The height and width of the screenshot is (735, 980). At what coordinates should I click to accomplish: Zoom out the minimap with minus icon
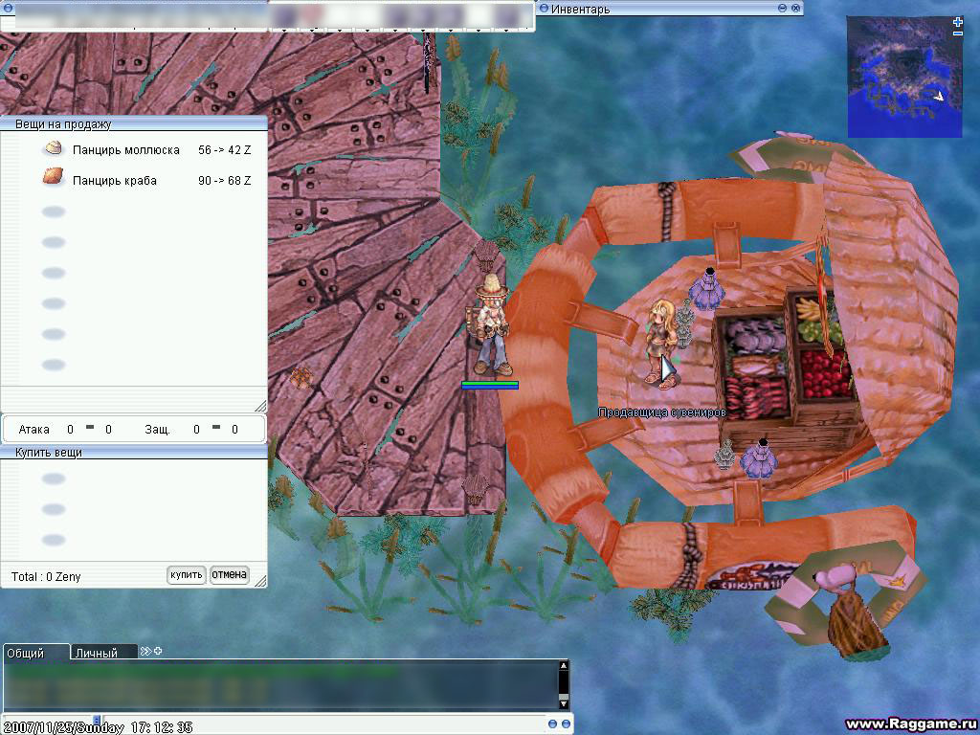pos(957,33)
